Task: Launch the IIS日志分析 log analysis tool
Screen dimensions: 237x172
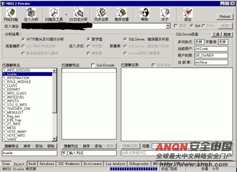Action: pos(78,14)
